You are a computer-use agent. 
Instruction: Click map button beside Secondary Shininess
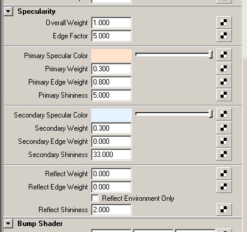point(224,154)
